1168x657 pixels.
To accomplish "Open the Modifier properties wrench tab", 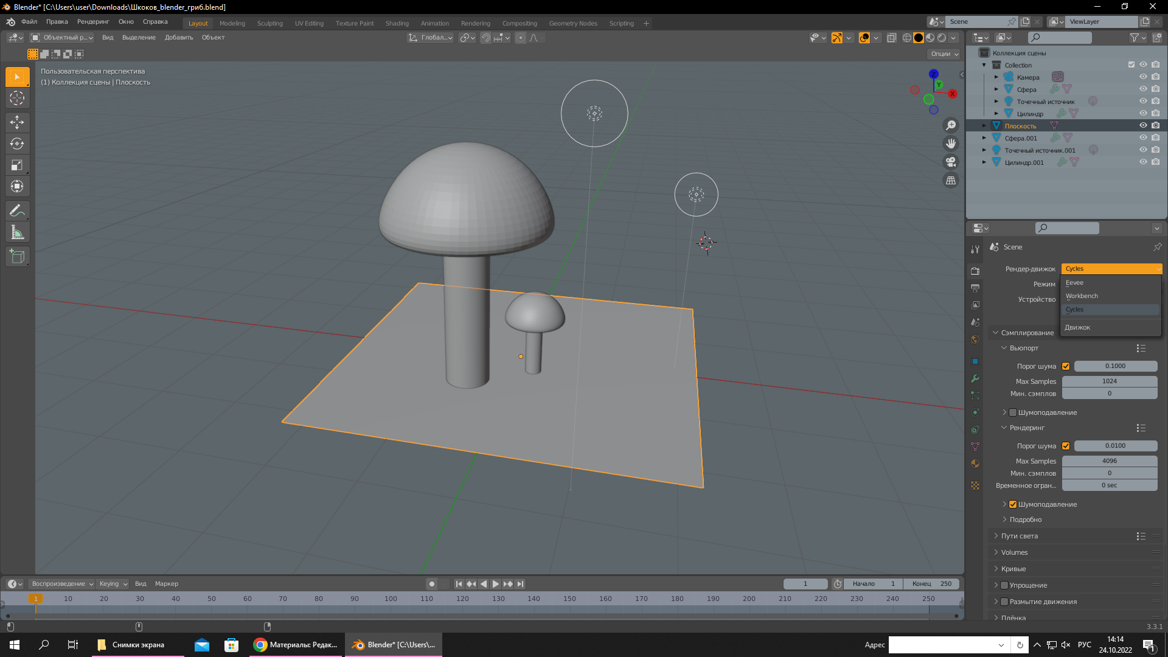I will point(975,378).
